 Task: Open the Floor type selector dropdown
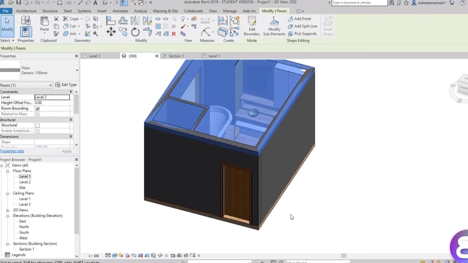click(x=77, y=70)
